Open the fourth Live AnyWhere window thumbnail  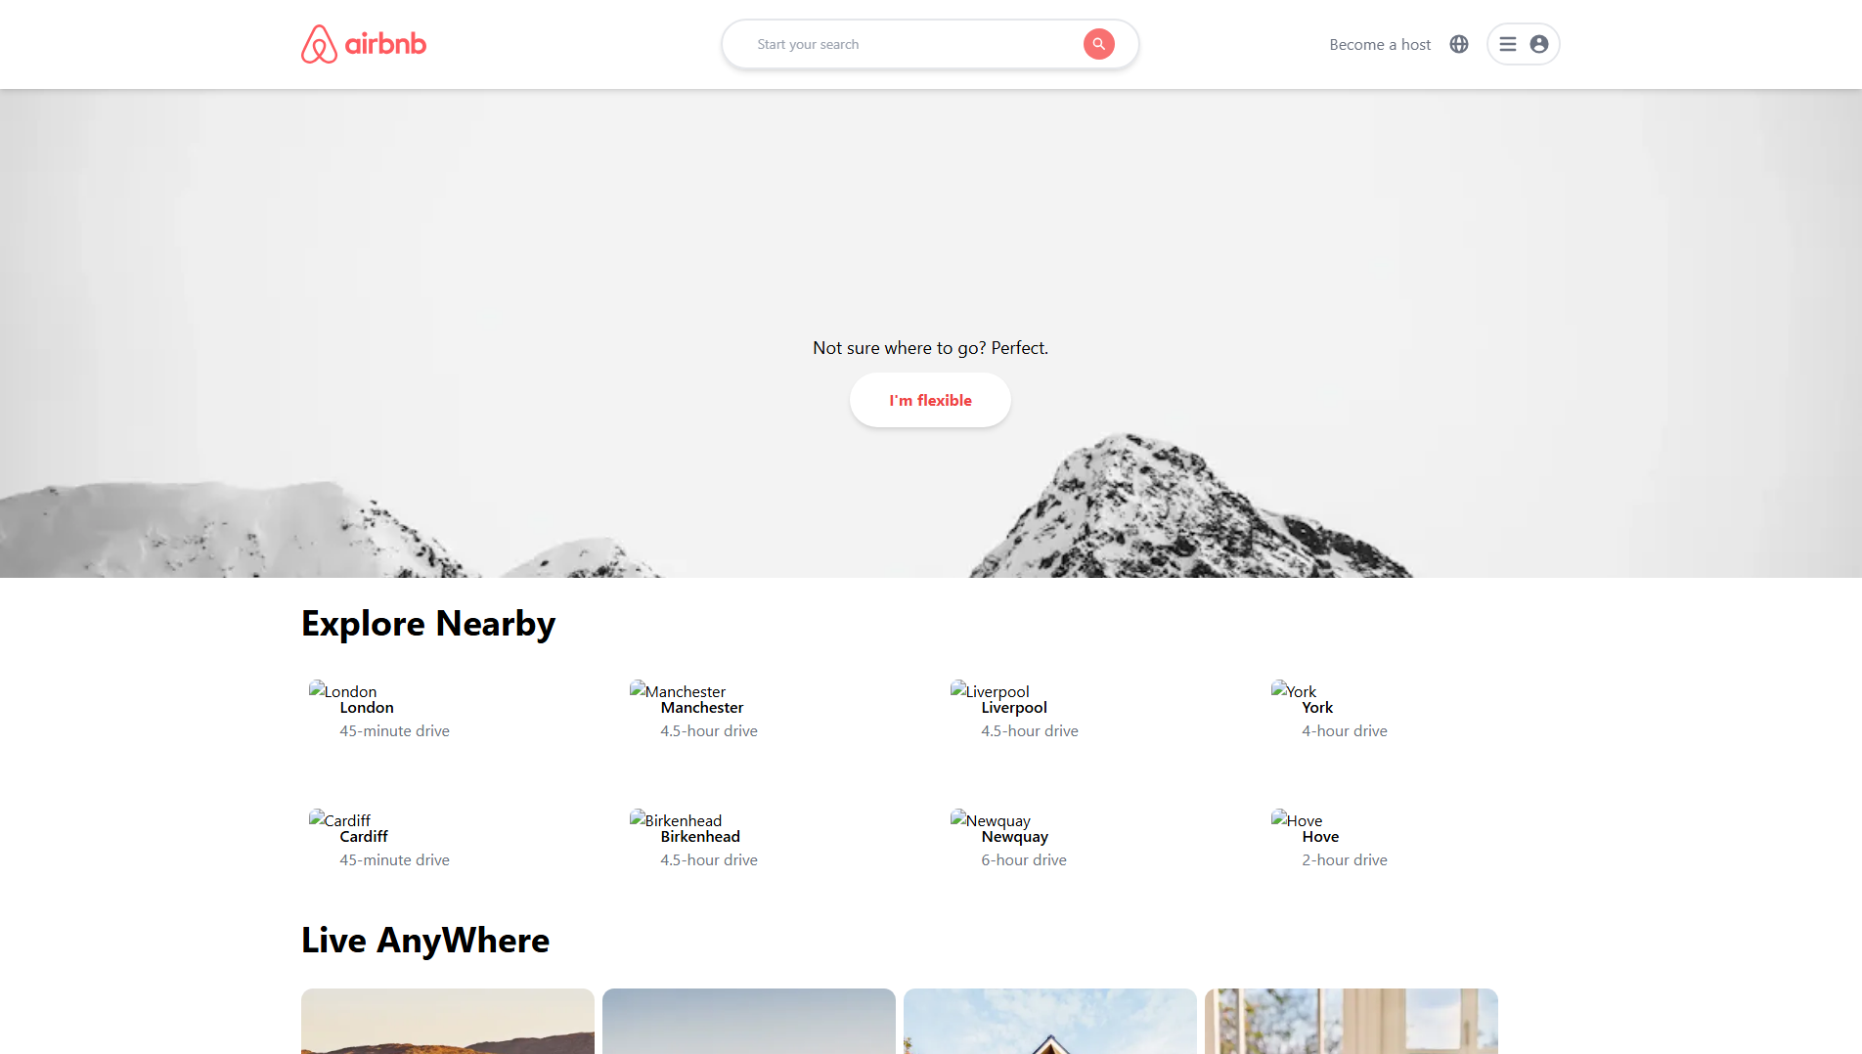click(1352, 1021)
